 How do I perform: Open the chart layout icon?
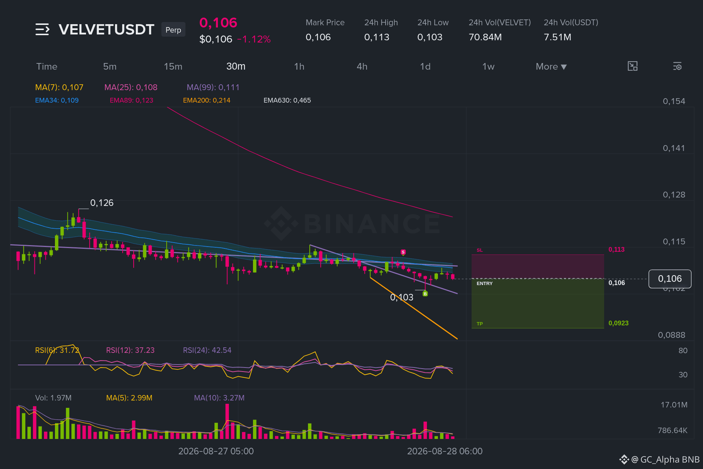click(x=632, y=66)
